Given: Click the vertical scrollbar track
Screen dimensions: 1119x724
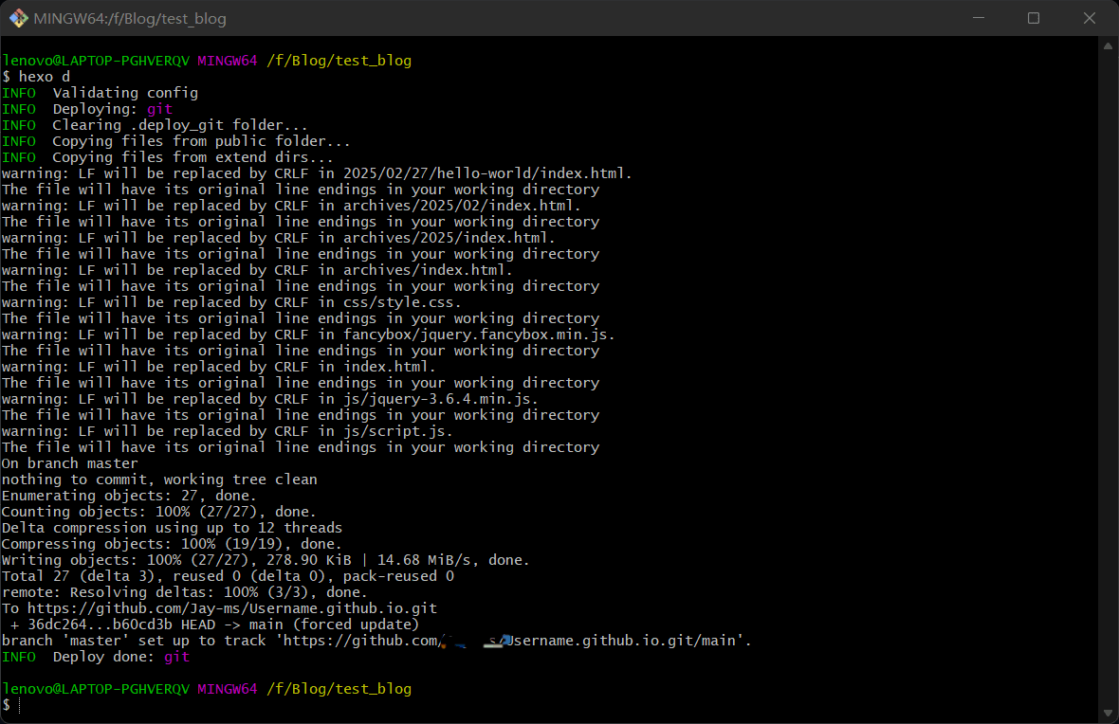Looking at the screenshot, I should pyautogui.click(x=1109, y=379).
